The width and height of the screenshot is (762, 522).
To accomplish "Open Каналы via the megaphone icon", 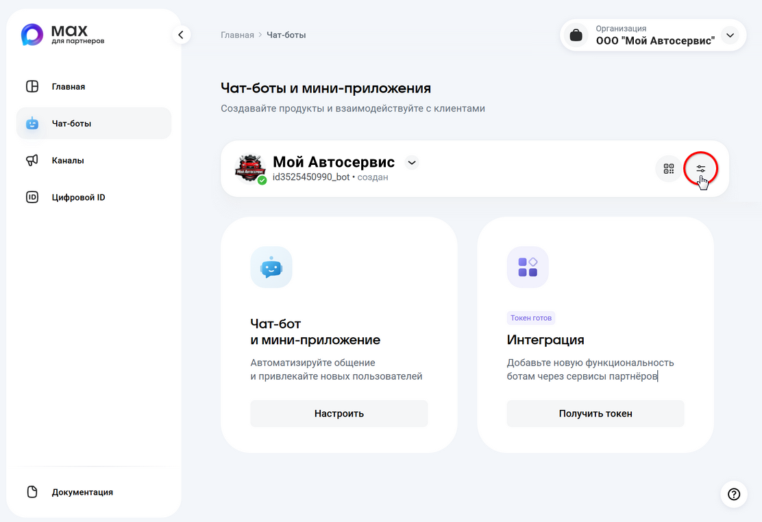I will pyautogui.click(x=32, y=160).
